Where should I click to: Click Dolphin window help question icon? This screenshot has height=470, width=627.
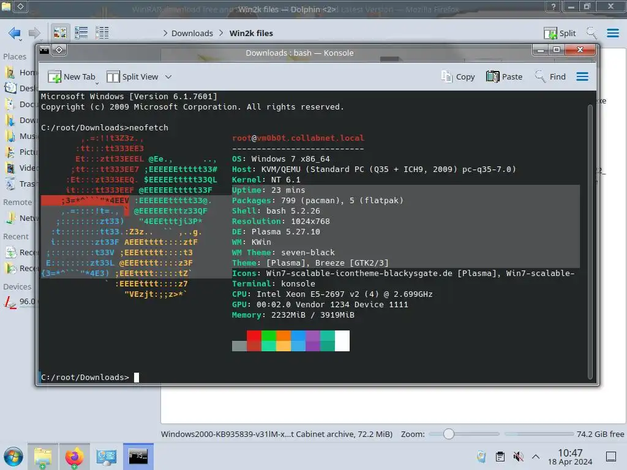[554, 6]
